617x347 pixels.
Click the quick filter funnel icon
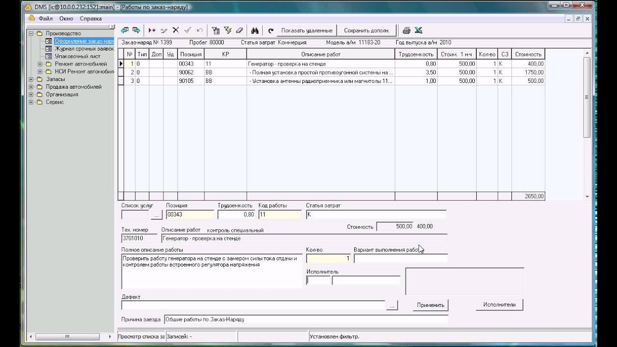(228, 30)
